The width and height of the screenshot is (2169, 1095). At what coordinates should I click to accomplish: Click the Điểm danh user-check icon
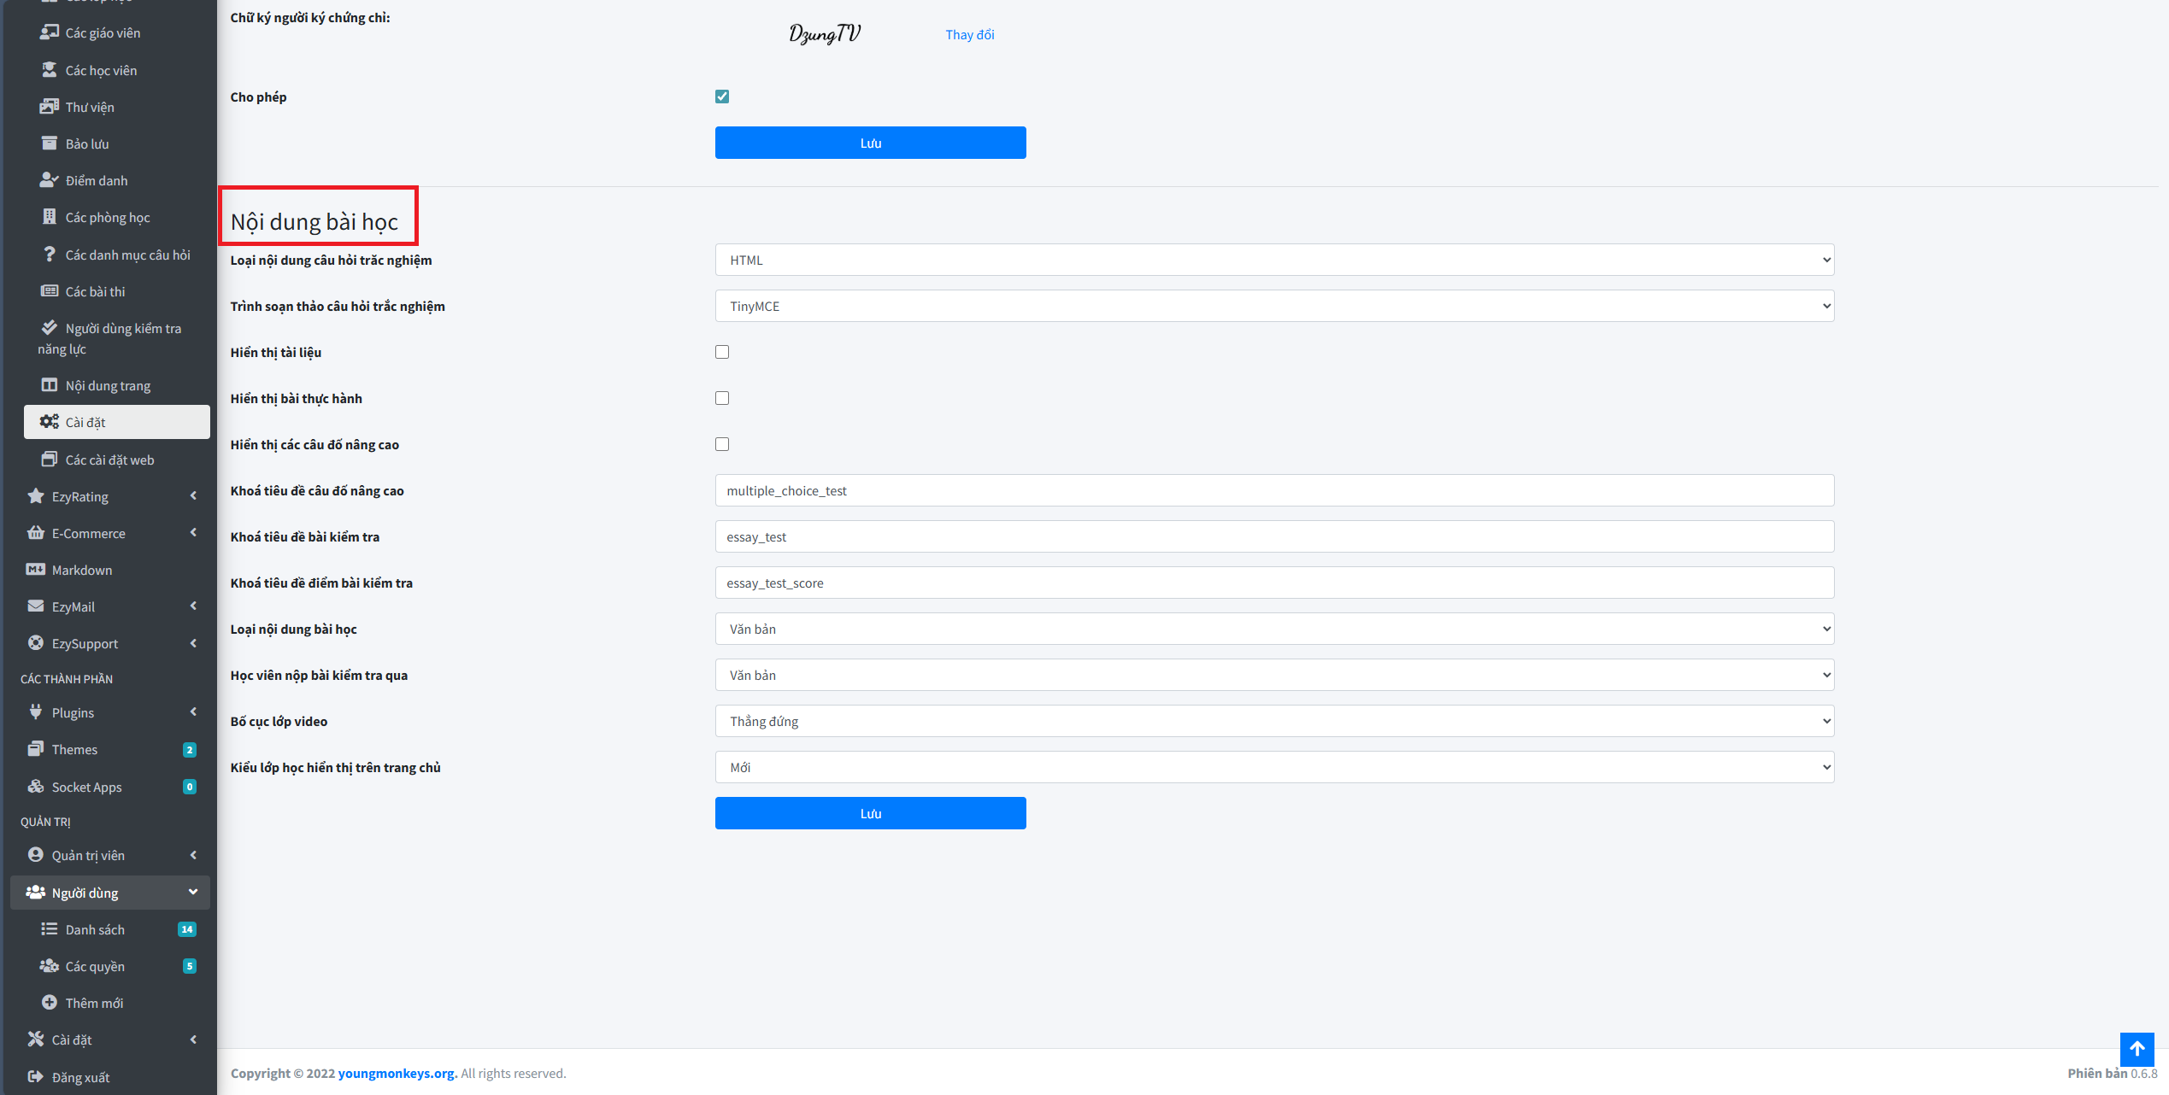[49, 180]
